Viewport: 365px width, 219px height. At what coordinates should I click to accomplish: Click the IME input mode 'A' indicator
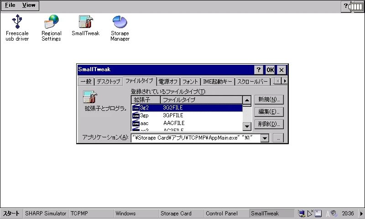click(x=328, y=214)
